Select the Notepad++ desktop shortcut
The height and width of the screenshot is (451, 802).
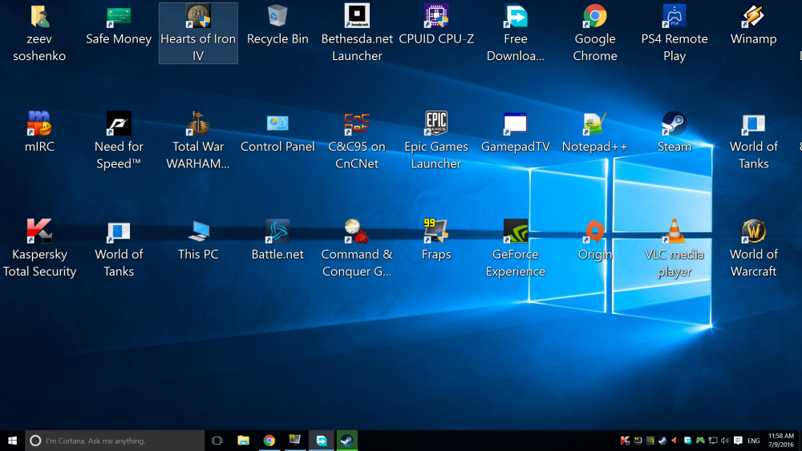[595, 133]
